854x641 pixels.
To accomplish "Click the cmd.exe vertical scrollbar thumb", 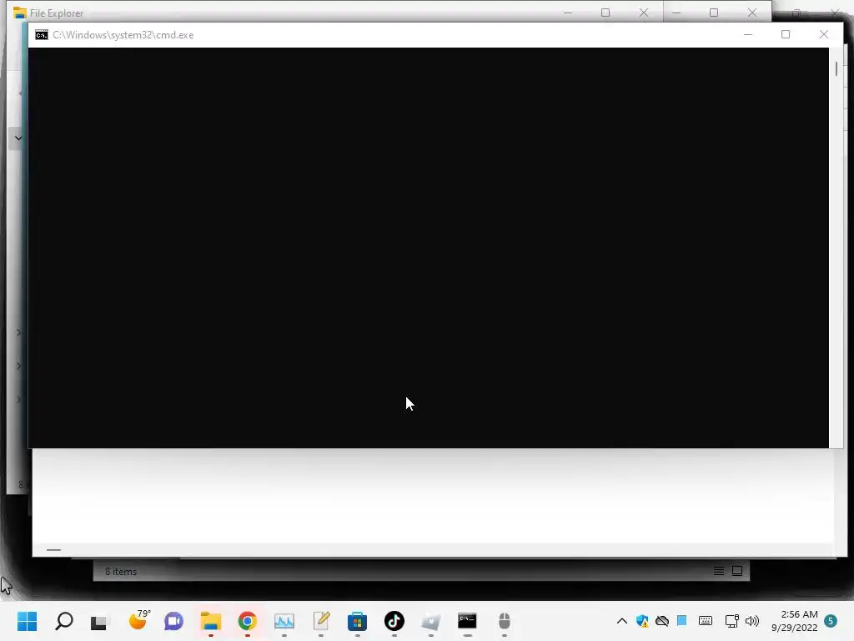I will pos(836,69).
